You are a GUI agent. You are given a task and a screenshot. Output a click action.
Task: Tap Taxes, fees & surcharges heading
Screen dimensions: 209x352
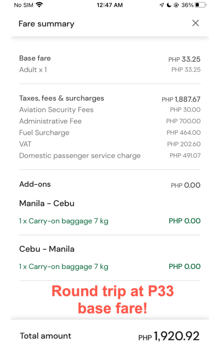[x=62, y=98]
